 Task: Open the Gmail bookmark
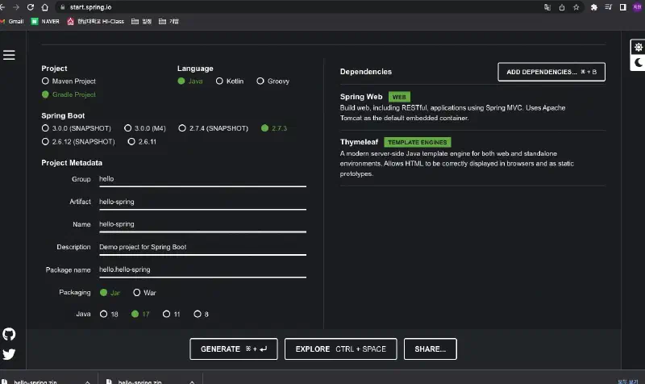point(11,21)
